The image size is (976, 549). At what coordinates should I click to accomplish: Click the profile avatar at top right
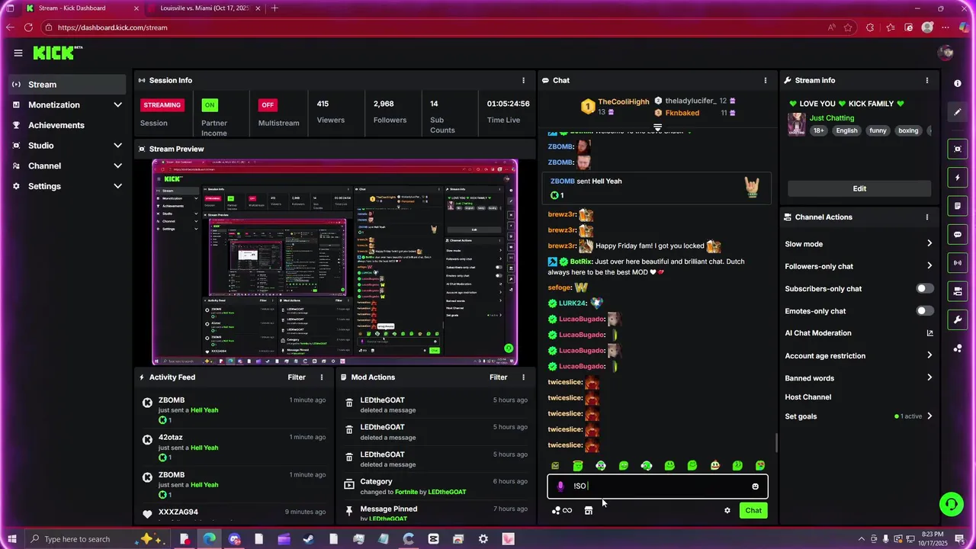point(945,53)
